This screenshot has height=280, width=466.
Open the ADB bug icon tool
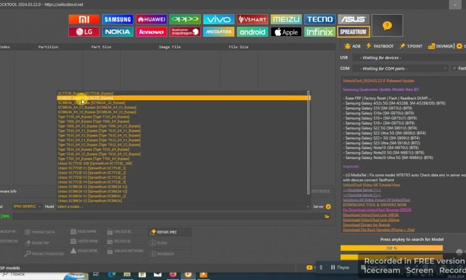point(352,46)
